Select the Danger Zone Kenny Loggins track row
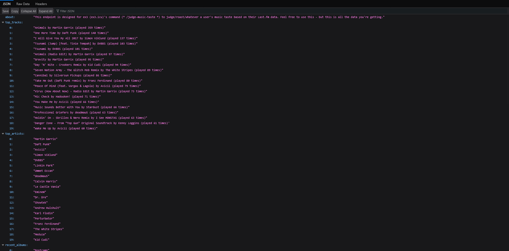Screen dimensions: 509x251 [101, 123]
